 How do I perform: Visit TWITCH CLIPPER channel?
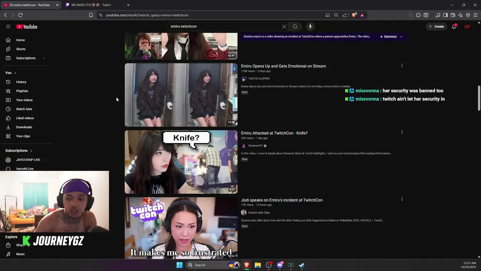click(259, 79)
